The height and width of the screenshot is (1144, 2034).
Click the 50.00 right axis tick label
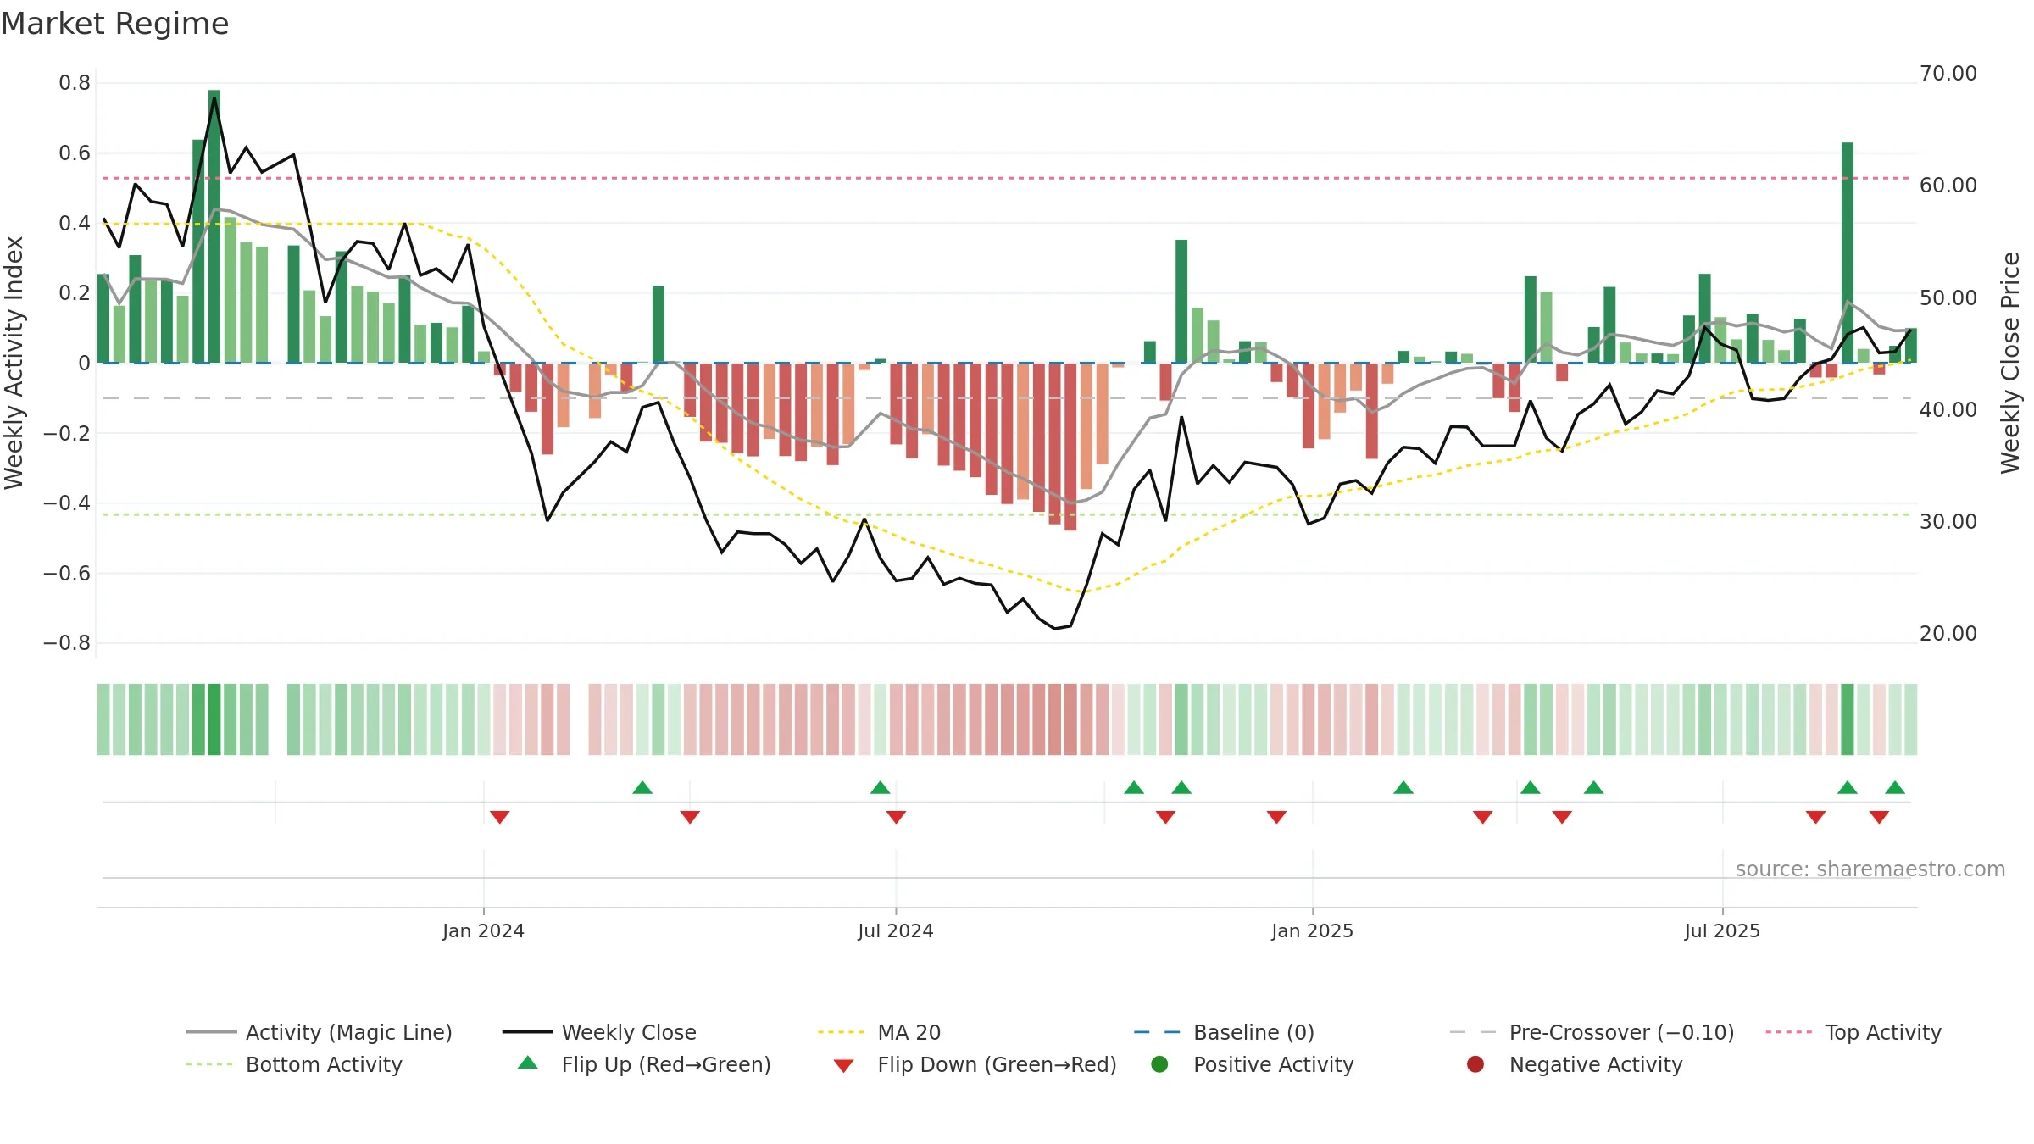(1948, 298)
